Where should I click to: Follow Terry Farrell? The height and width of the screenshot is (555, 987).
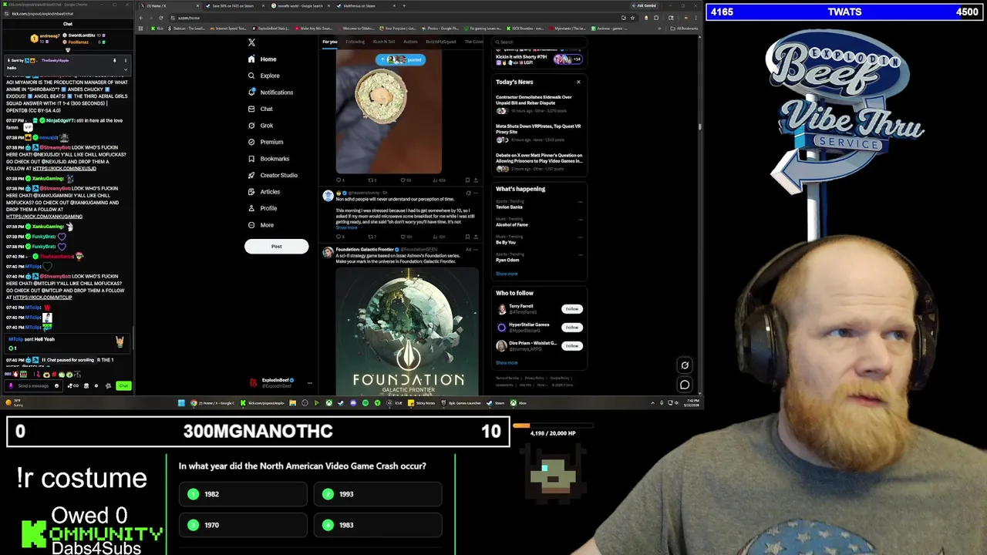(x=571, y=309)
